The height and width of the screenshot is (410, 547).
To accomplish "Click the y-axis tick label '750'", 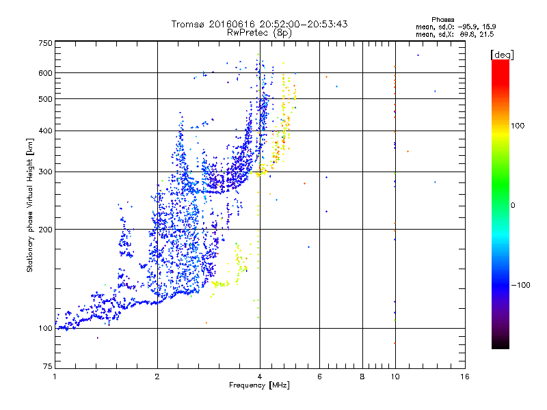I will pyautogui.click(x=45, y=43).
